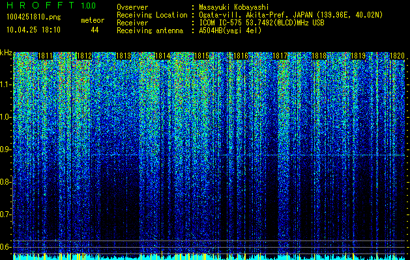Click the 1815 time marker
Screen dimensions: 410x260
[x=202, y=56]
